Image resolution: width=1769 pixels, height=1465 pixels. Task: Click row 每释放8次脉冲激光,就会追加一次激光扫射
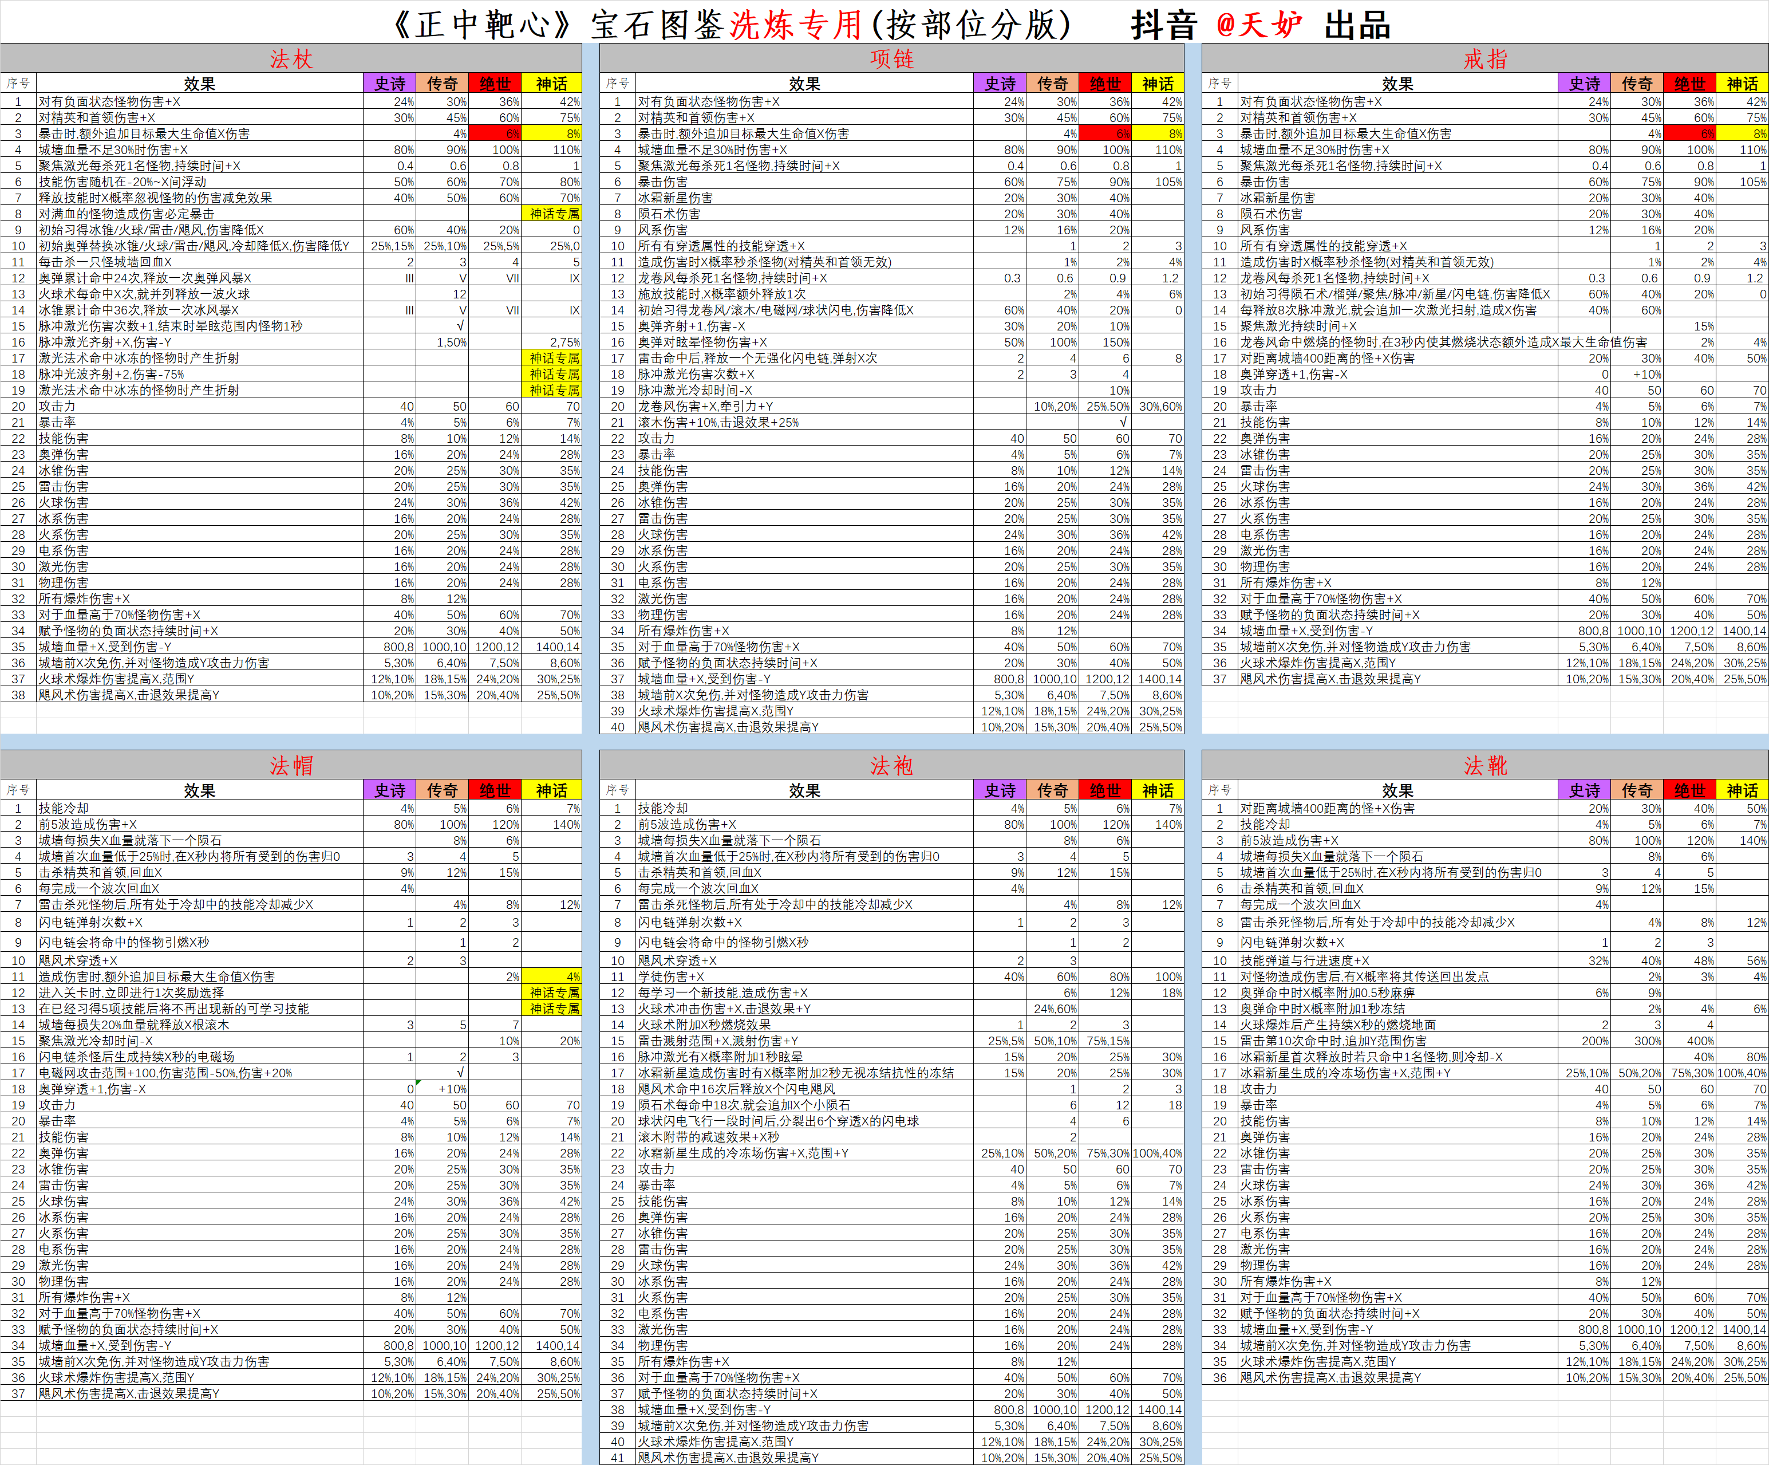coord(1485,309)
